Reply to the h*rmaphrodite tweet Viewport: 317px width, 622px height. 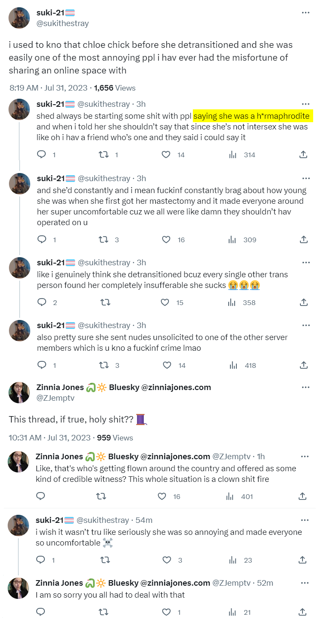tap(41, 155)
